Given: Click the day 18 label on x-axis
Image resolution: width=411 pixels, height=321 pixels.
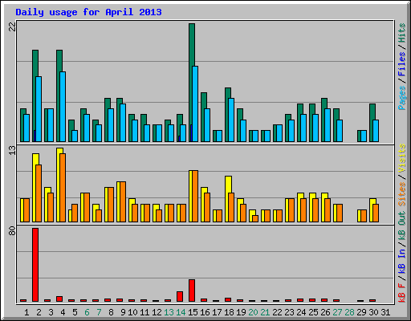Looking at the screenshot, I should 229,312.
